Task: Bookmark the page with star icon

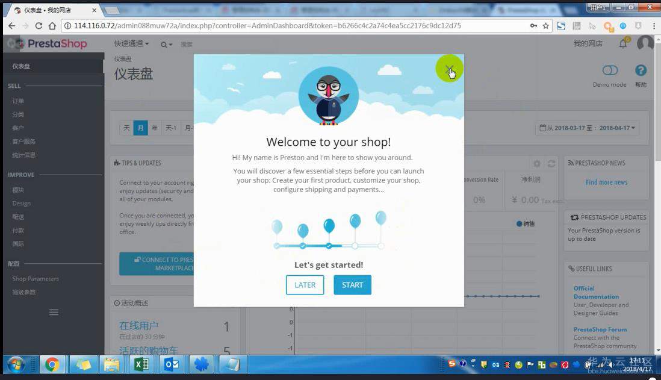Action: (546, 26)
